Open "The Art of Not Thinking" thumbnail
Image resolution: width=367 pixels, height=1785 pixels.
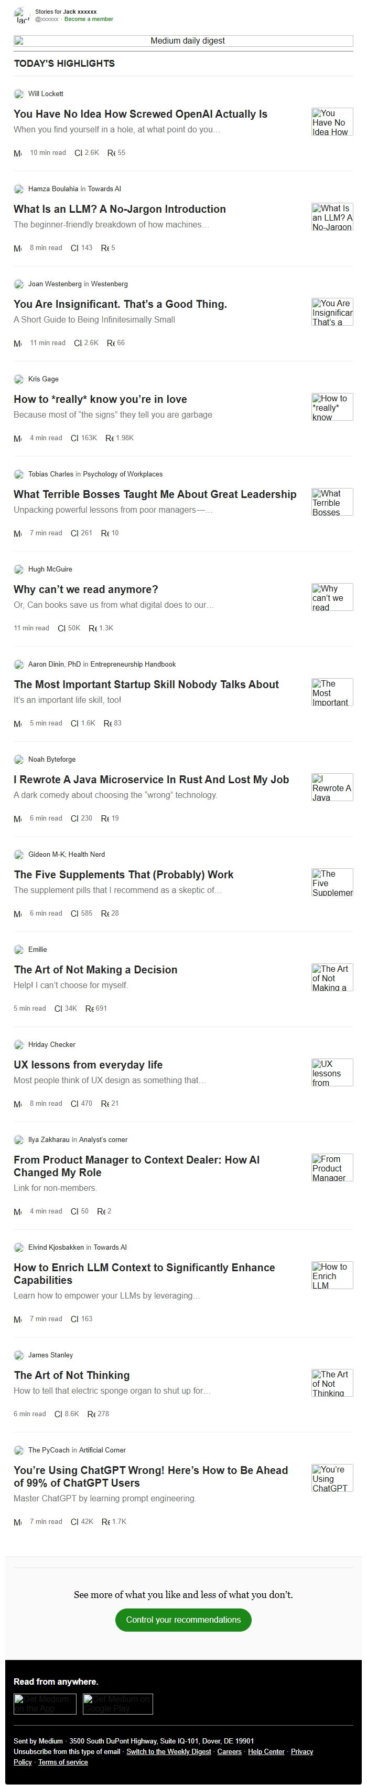click(332, 1383)
